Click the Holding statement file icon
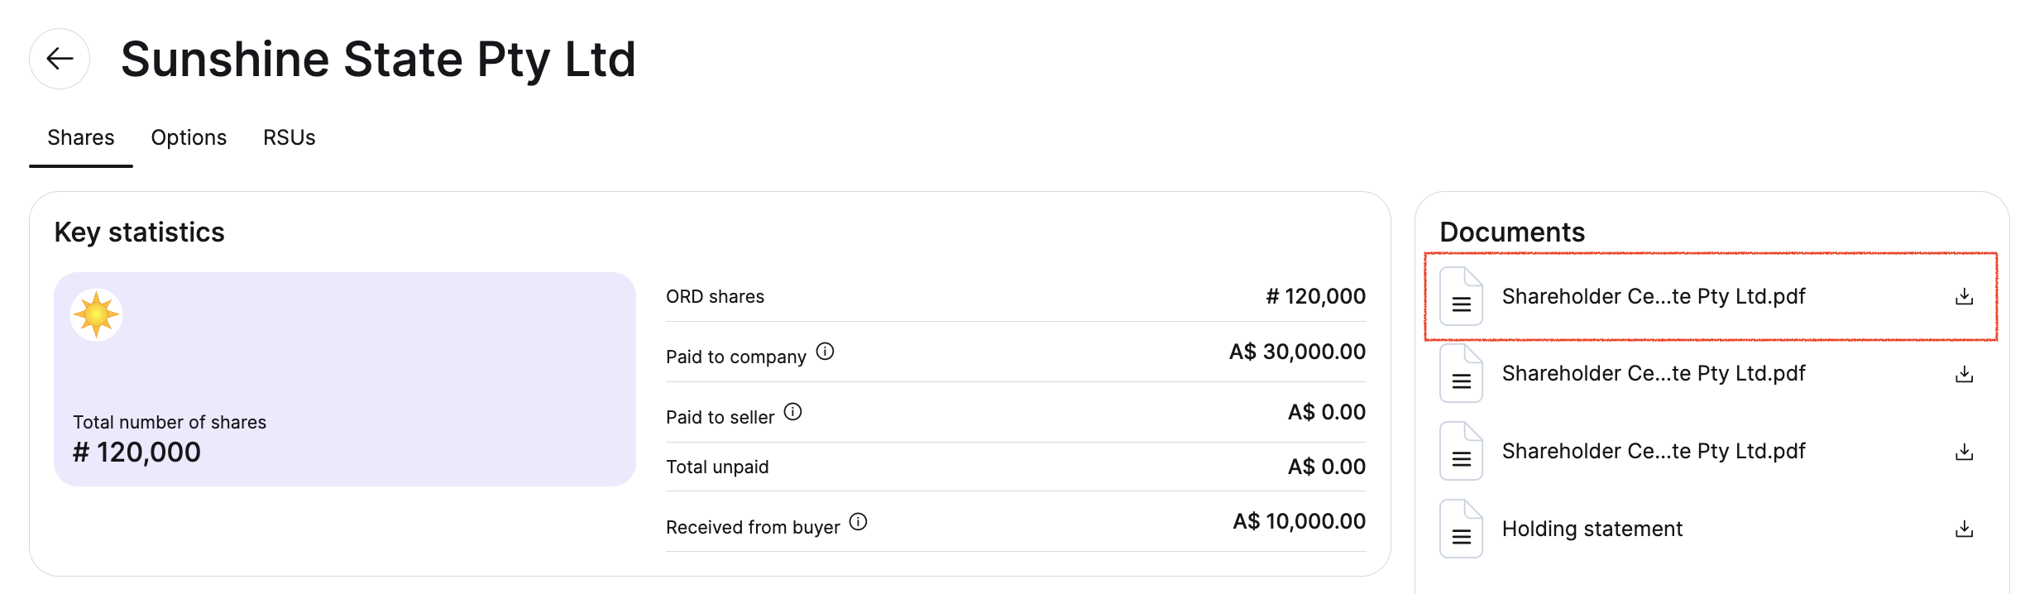2025x594 pixels. (1461, 529)
